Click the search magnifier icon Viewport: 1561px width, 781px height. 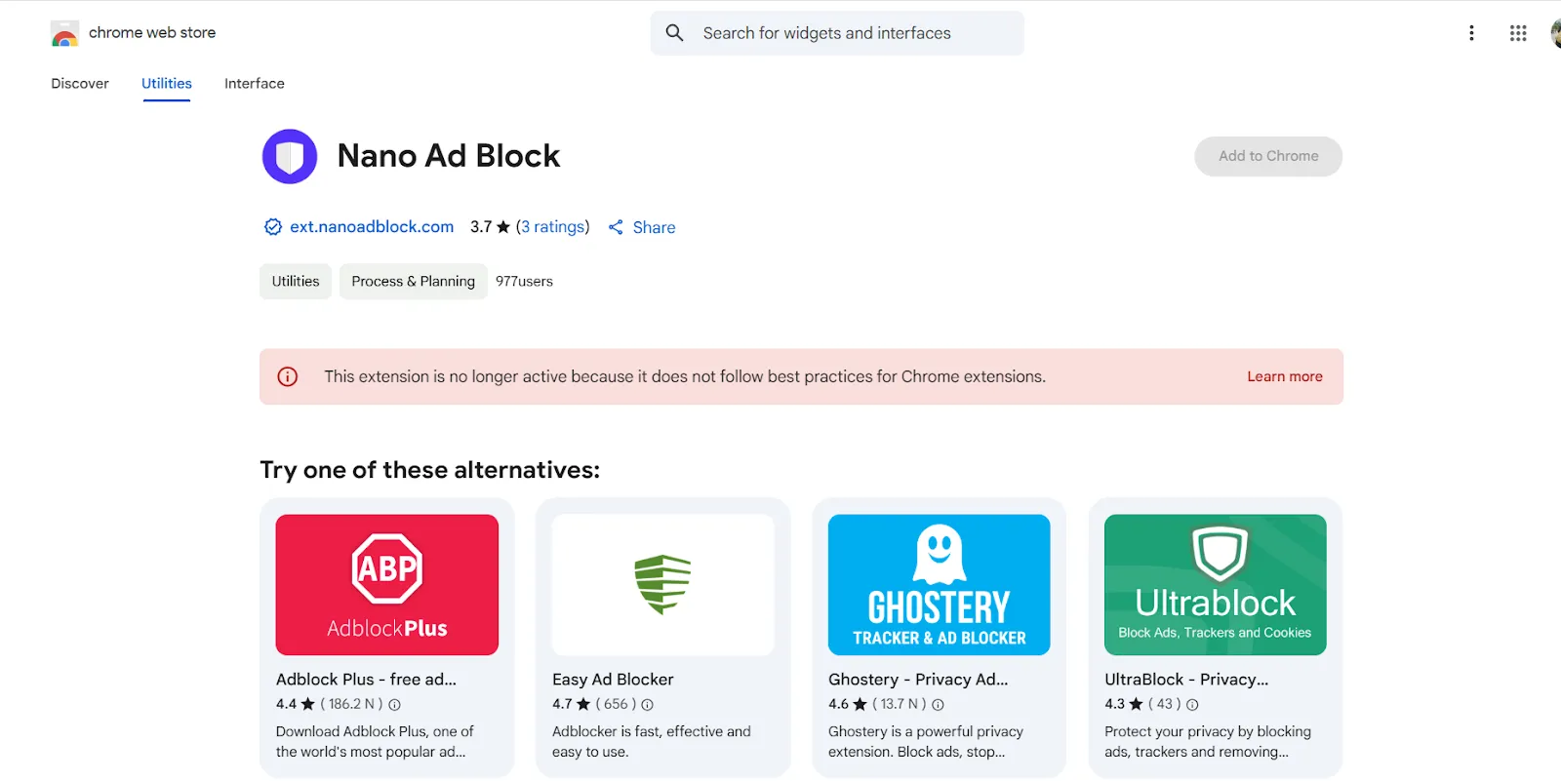point(674,33)
